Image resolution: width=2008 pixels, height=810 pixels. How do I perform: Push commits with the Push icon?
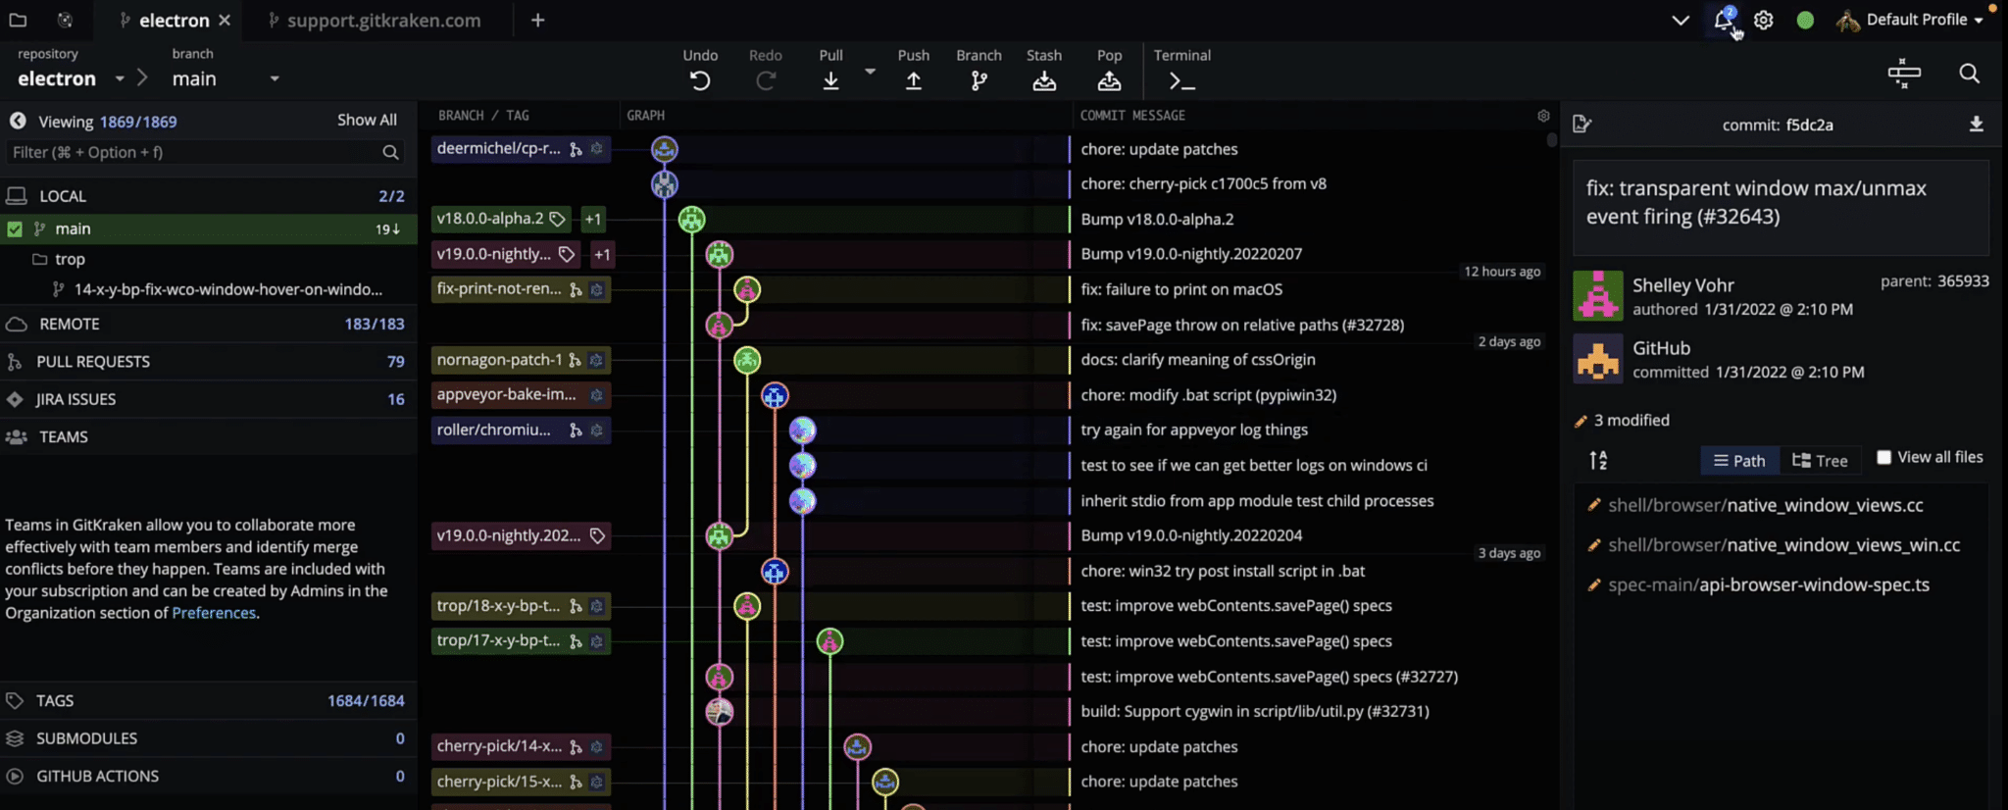(x=913, y=80)
